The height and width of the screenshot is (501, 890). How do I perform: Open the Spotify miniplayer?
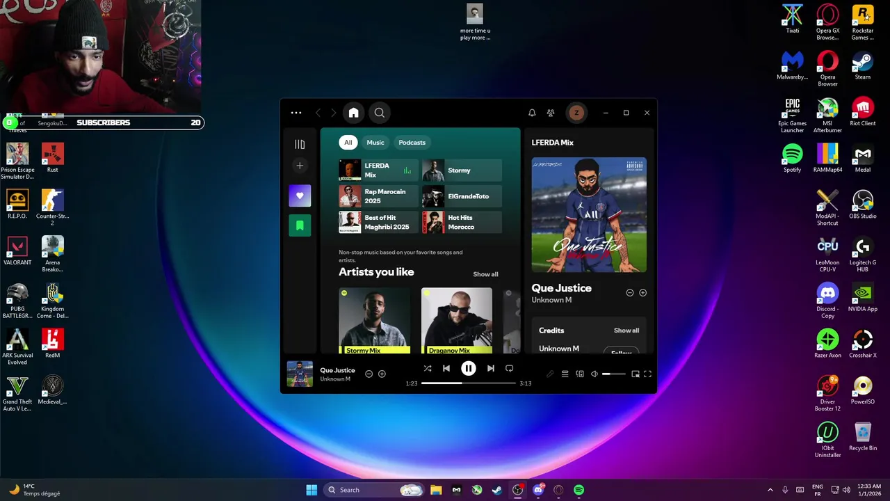coord(636,374)
